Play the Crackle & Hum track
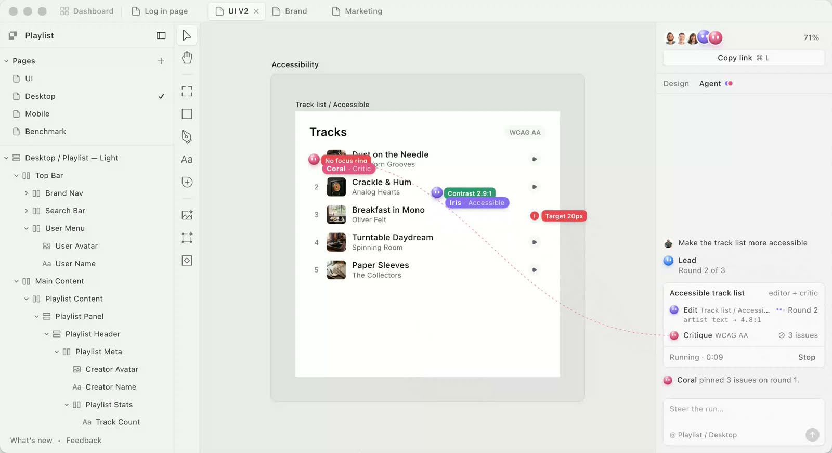832x453 pixels. pyautogui.click(x=534, y=187)
